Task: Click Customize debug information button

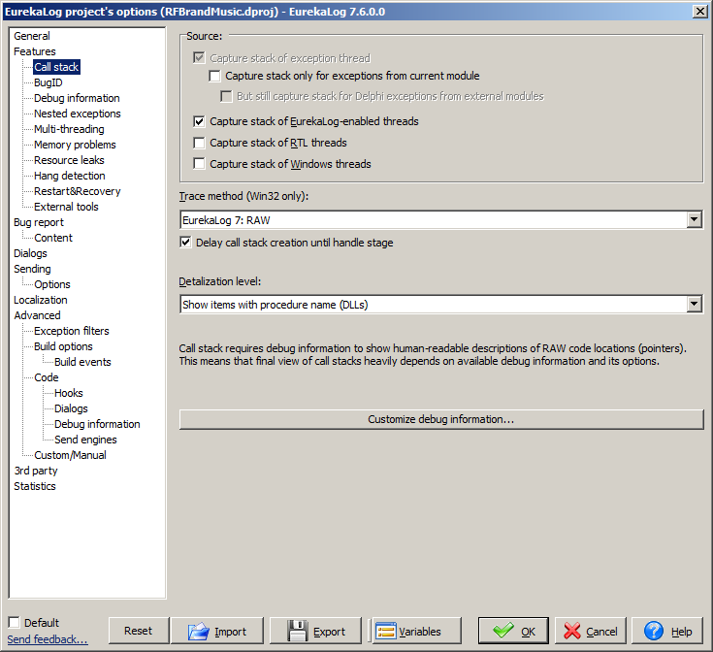Action: click(441, 419)
